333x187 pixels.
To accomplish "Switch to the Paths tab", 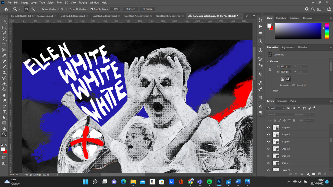I will [x=293, y=101].
